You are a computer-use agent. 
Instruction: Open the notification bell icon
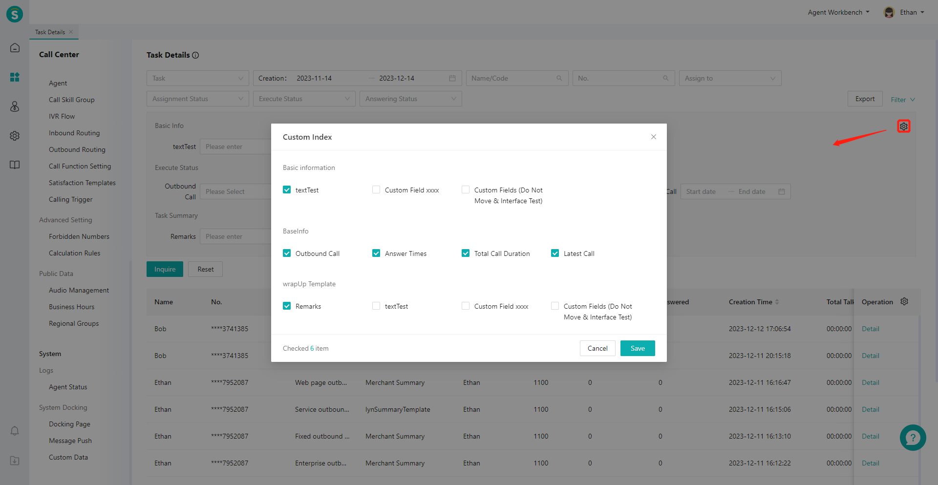[15, 431]
